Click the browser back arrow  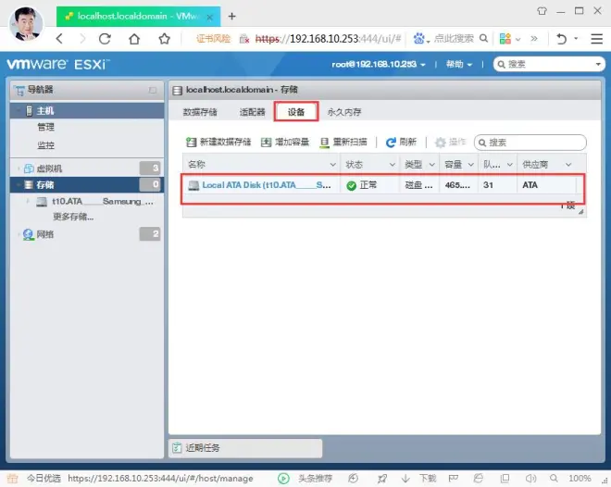pyautogui.click(x=59, y=39)
